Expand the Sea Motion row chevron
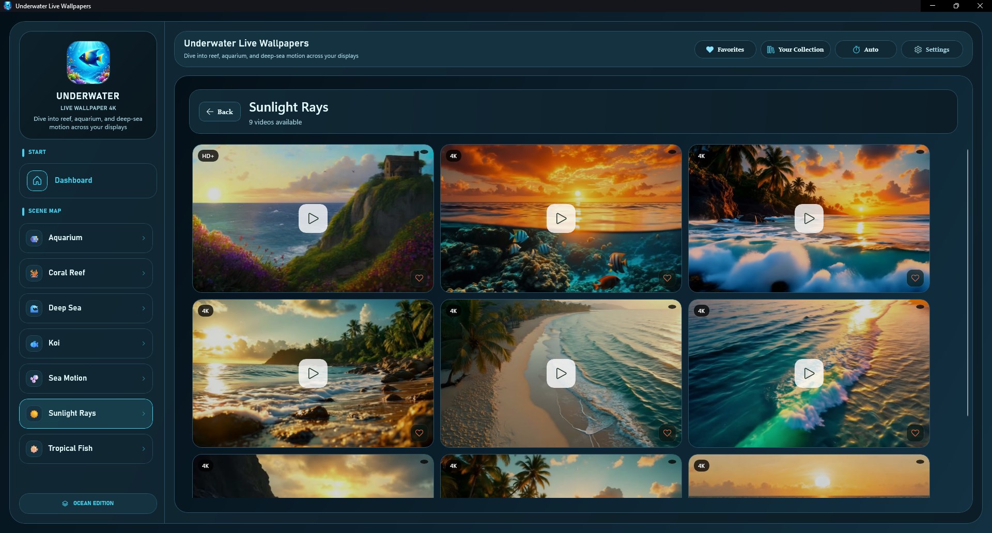This screenshot has width=992, height=533. (144, 379)
